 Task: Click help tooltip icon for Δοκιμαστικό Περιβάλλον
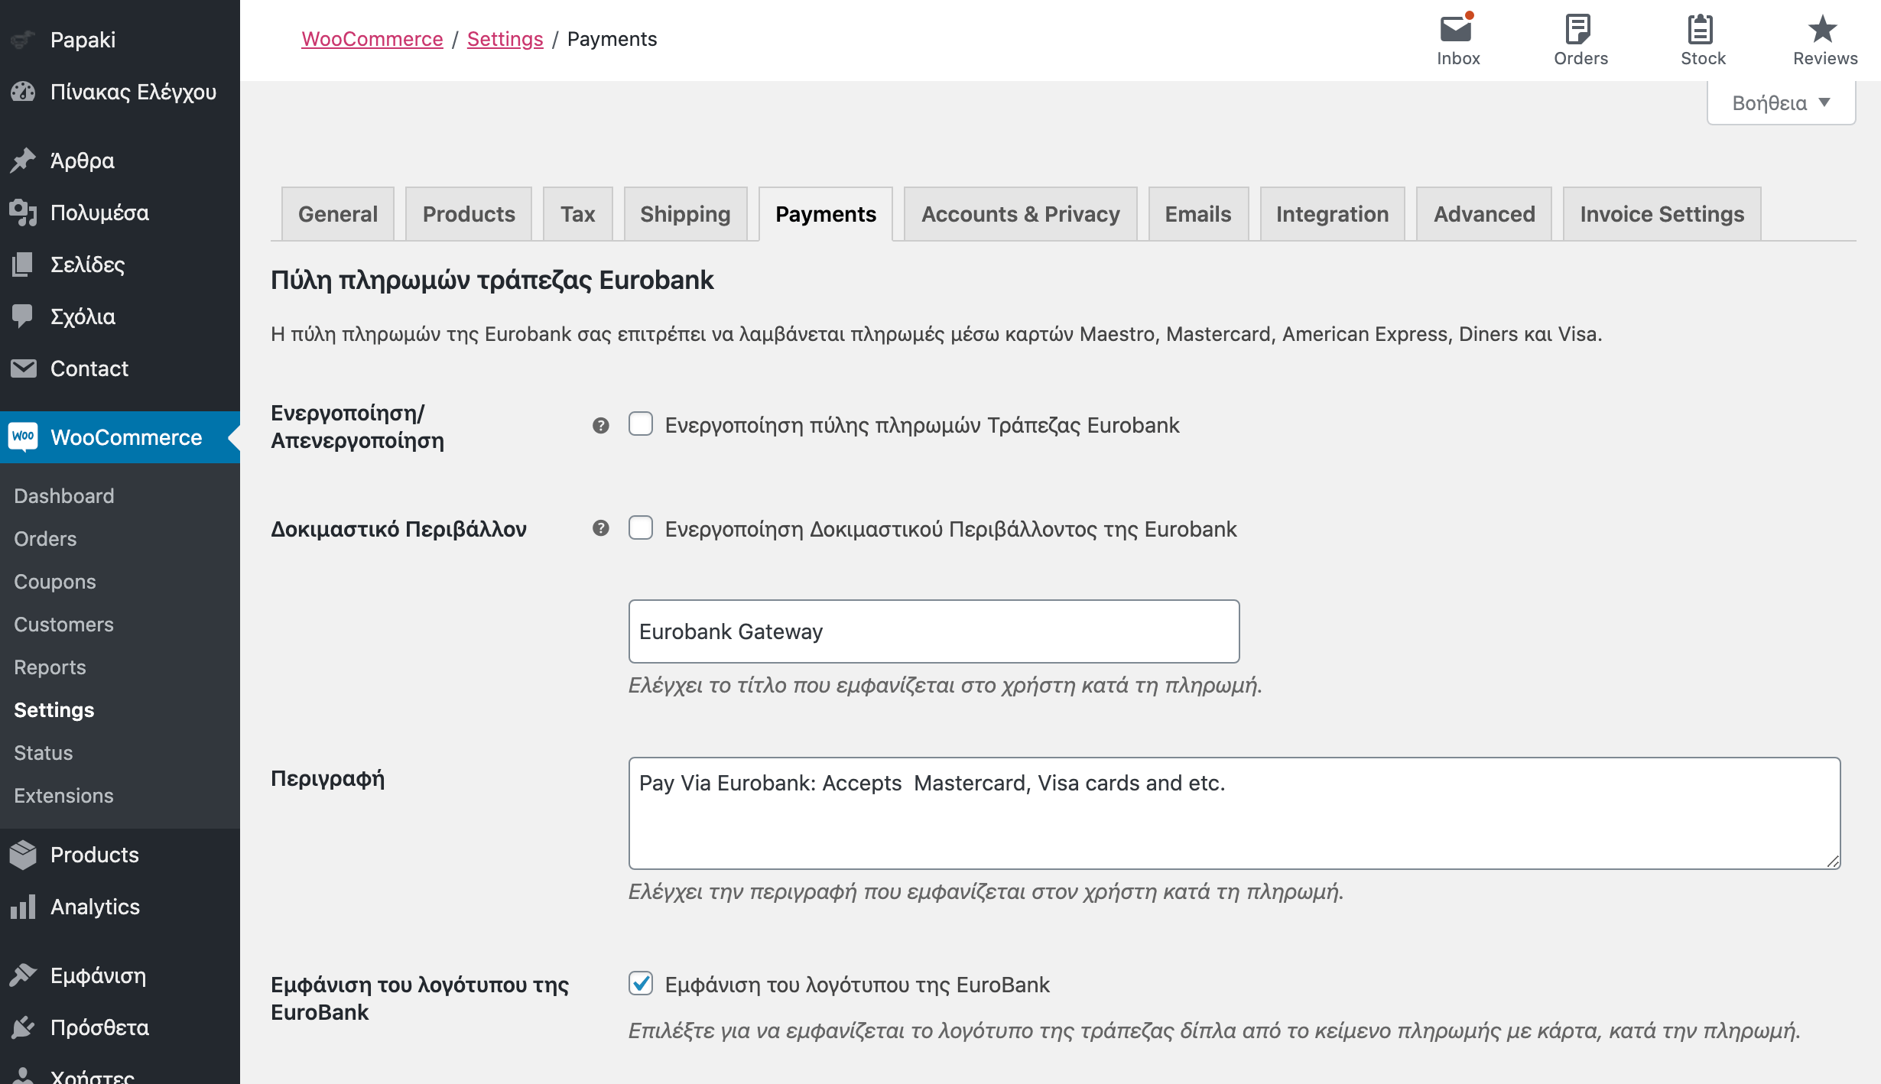pos(601,528)
